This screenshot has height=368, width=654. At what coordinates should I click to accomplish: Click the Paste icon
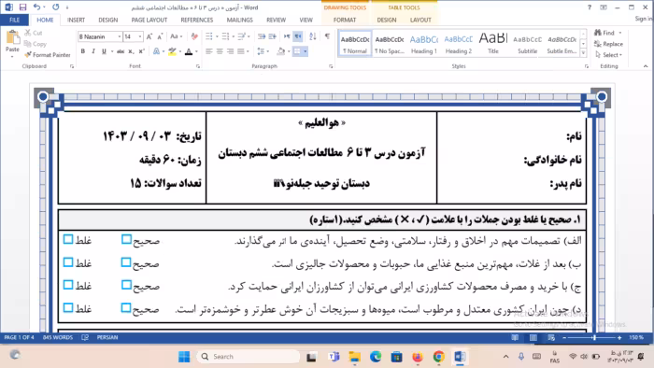coord(12,38)
